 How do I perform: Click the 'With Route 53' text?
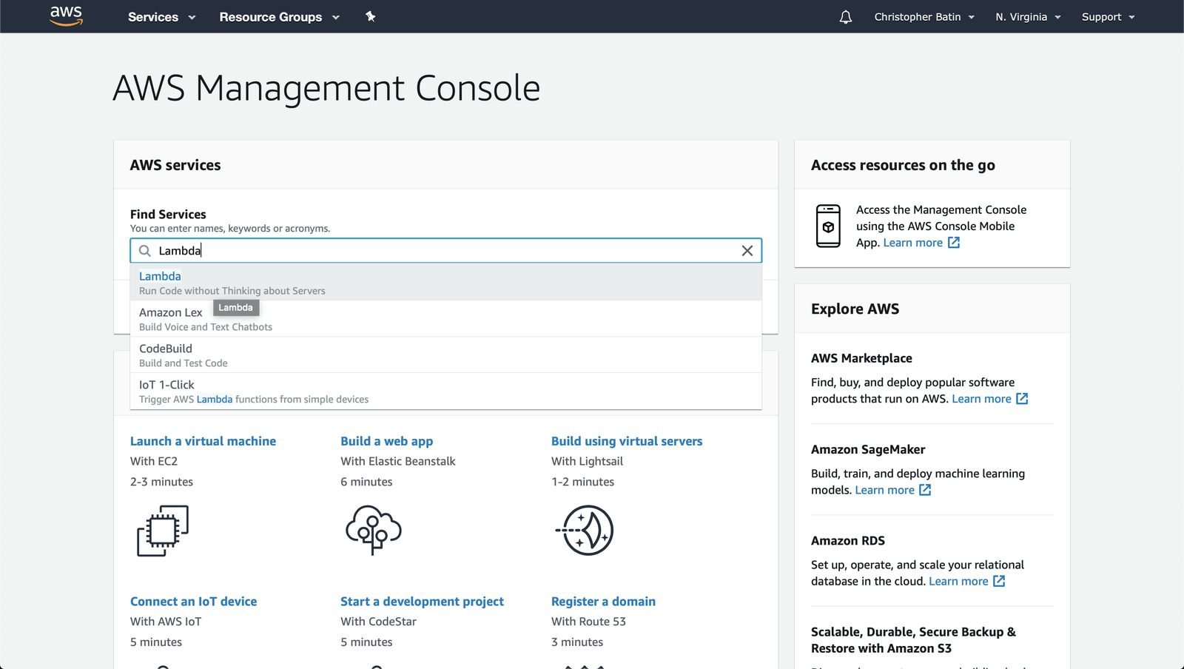pyautogui.click(x=588, y=622)
